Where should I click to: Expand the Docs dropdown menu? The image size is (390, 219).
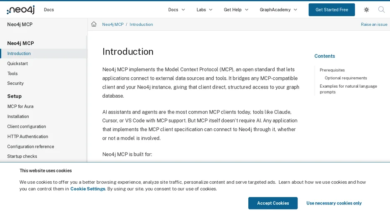pyautogui.click(x=177, y=10)
